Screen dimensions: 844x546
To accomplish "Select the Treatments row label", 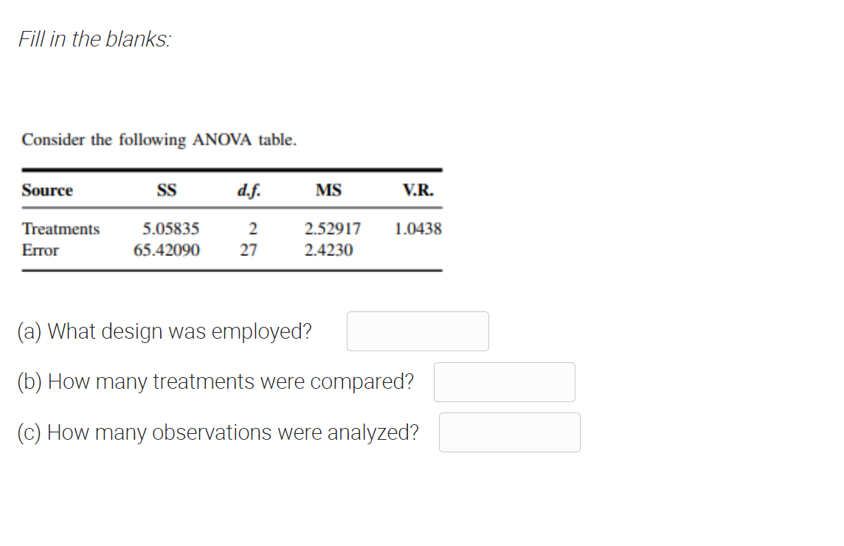I will [60, 229].
